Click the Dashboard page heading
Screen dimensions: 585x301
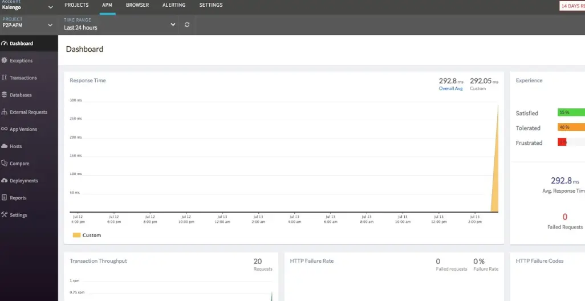(85, 49)
